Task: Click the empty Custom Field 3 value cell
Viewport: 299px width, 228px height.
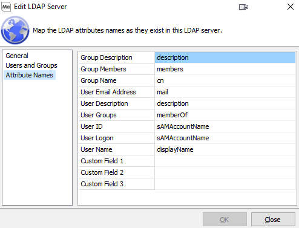Action: [225, 184]
